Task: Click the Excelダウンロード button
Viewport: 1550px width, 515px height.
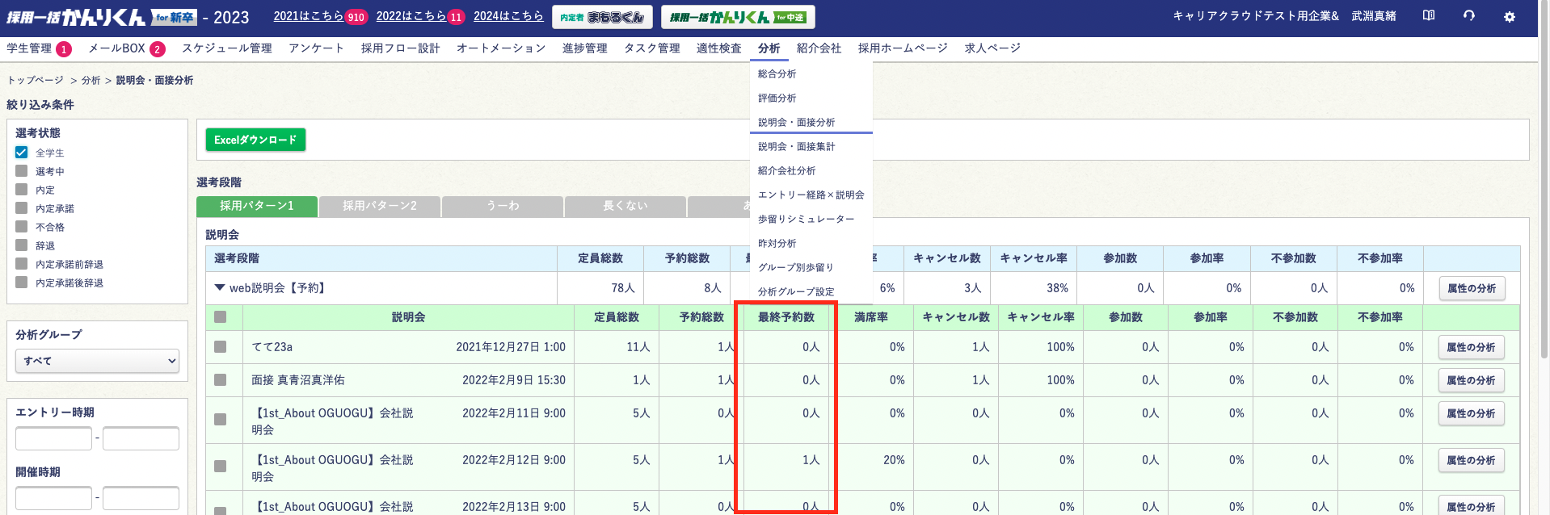Action: pos(255,140)
